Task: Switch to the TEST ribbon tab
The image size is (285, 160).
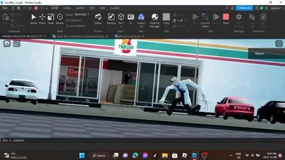Action: (x=92, y=8)
